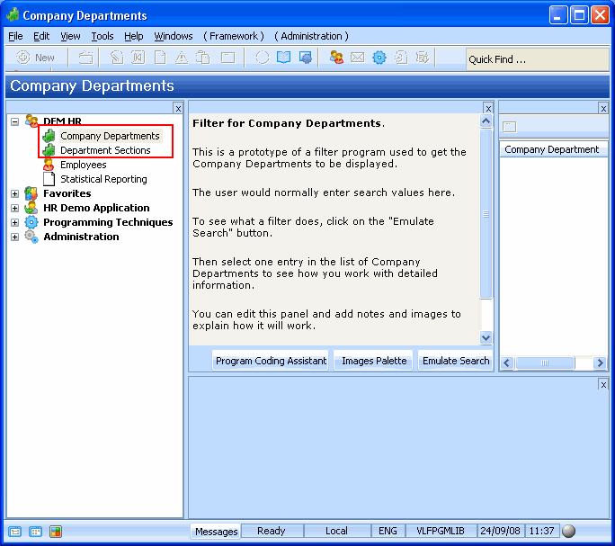Image resolution: width=615 pixels, height=546 pixels.
Task: Click the second status bar grid-window icon
Action: pos(35,532)
